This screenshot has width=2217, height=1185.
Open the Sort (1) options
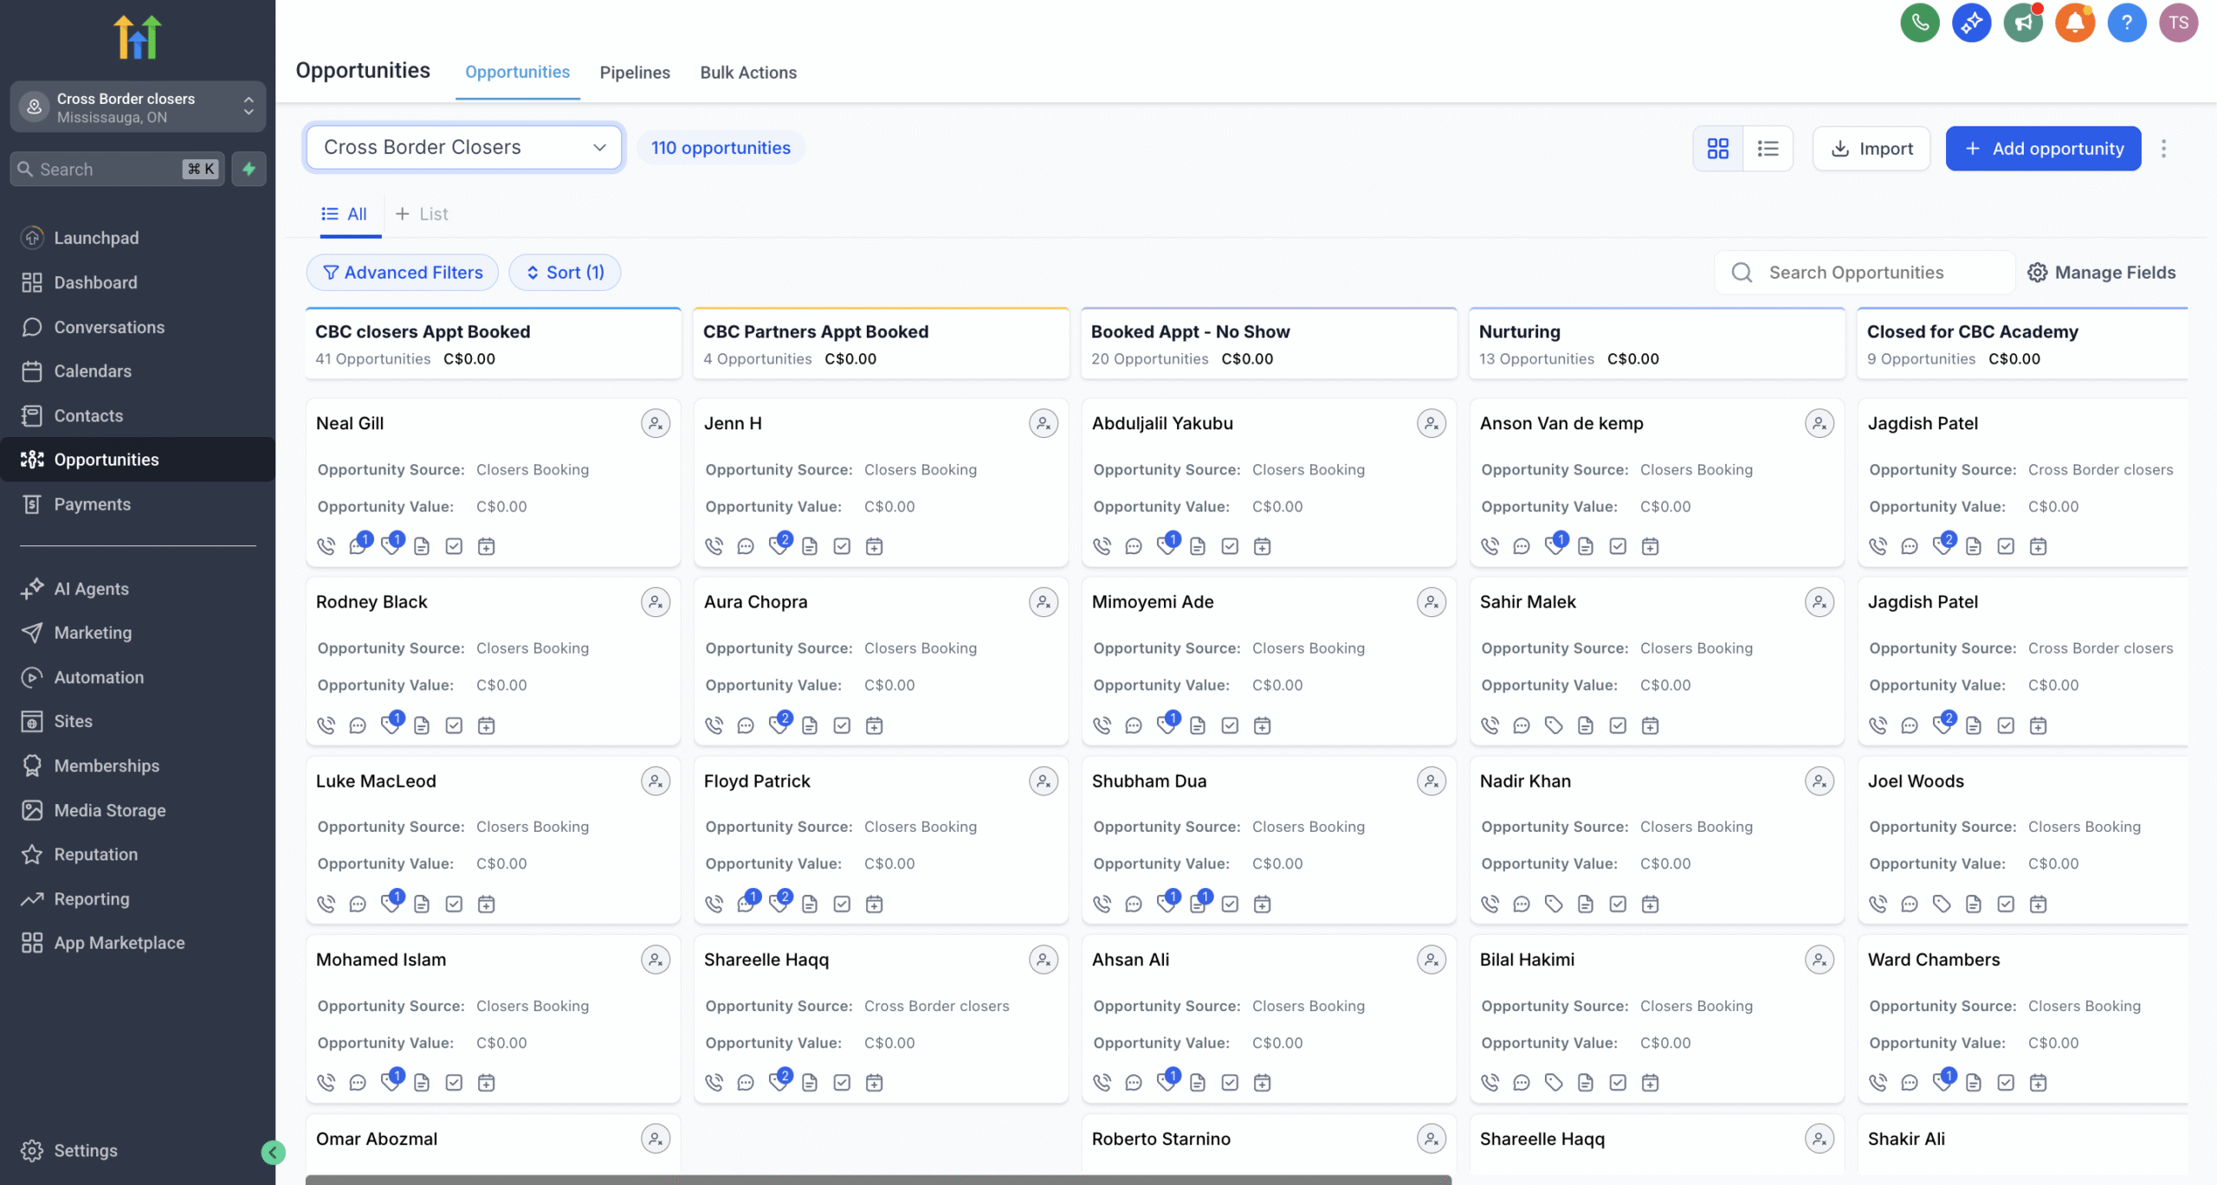pyautogui.click(x=565, y=273)
